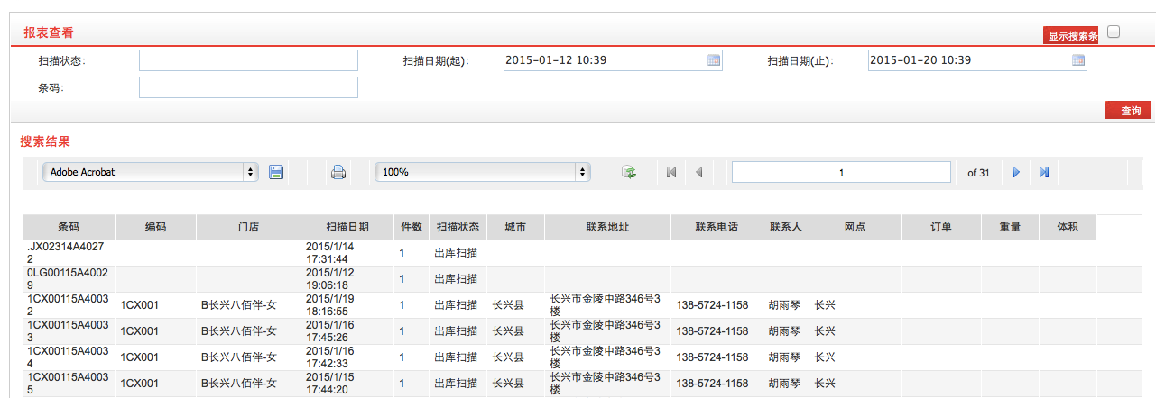Click the 条码 barcode input field
The width and height of the screenshot is (1156, 398).
click(x=248, y=87)
